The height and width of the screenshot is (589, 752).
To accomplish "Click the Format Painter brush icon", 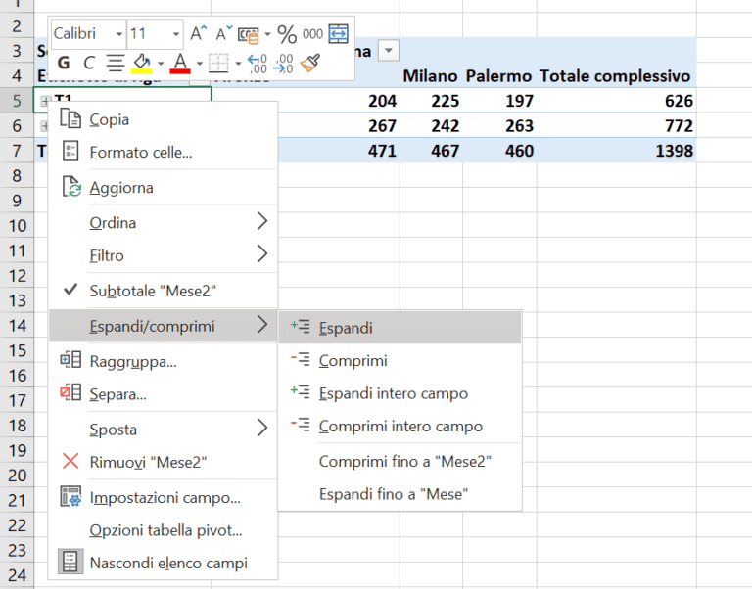I will [311, 64].
